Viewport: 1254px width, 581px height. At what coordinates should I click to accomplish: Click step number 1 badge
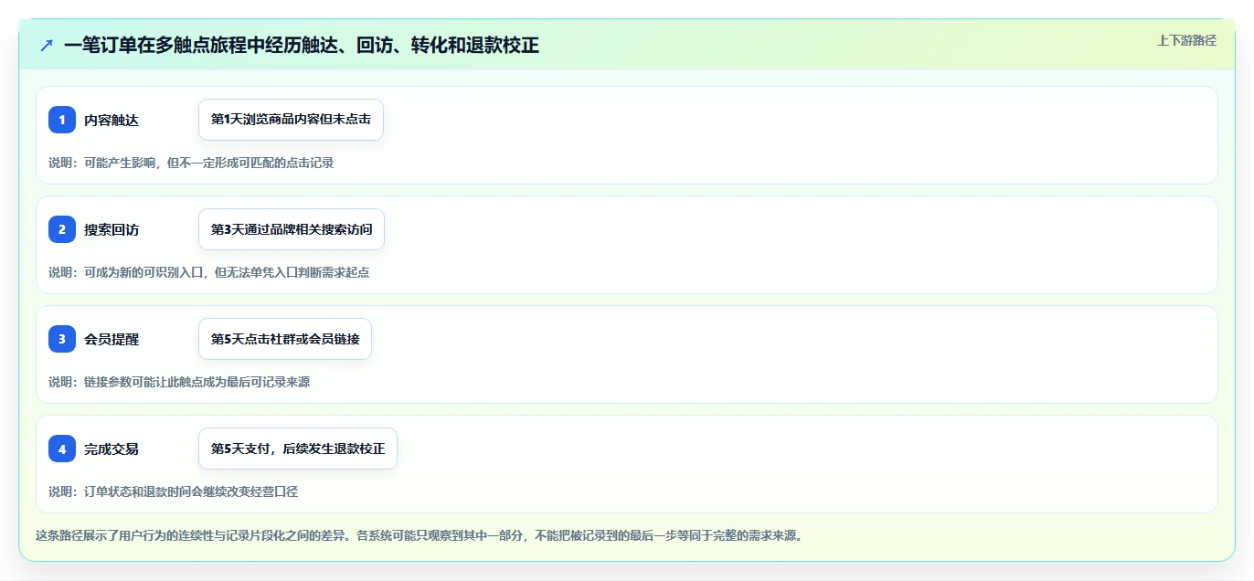click(x=62, y=120)
